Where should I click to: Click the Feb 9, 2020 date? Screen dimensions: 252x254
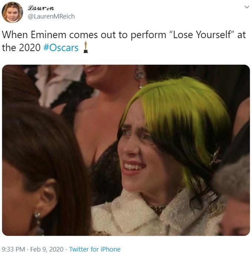47,249
